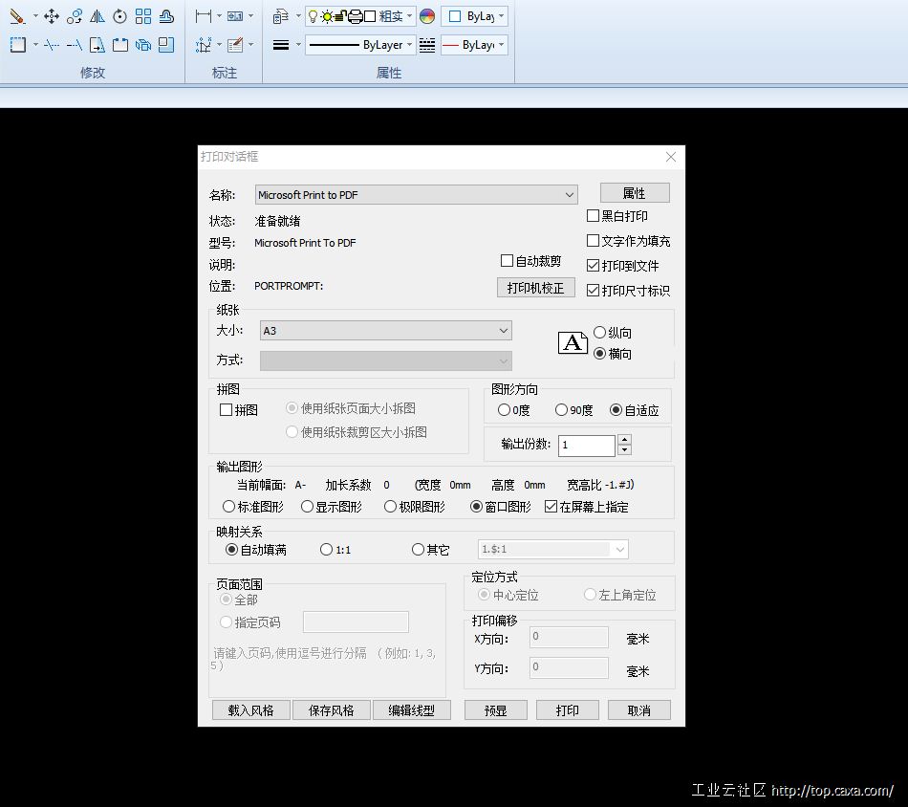Select the Move tool in the Modify panel
The image size is (908, 807).
tap(52, 16)
